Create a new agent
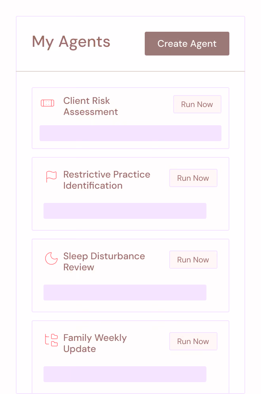This screenshot has width=261, height=394. (x=187, y=44)
